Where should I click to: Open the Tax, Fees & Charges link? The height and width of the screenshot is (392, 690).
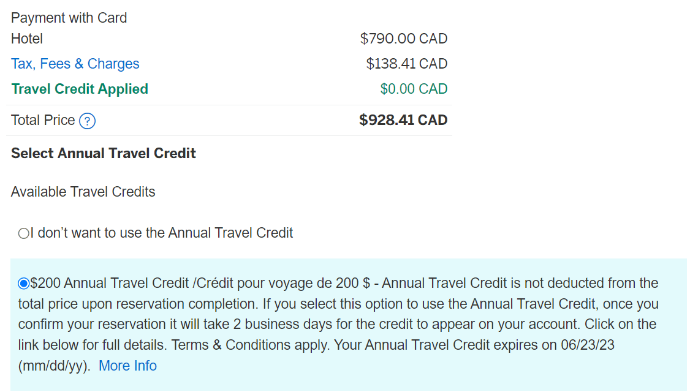pos(75,64)
